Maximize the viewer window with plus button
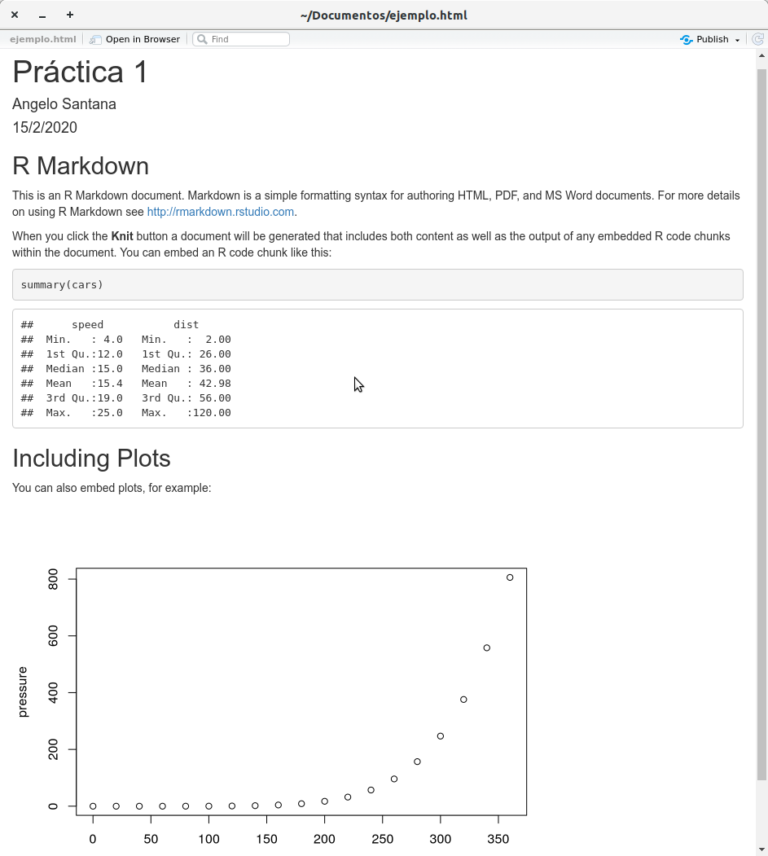This screenshot has width=768, height=856. pos(70,15)
